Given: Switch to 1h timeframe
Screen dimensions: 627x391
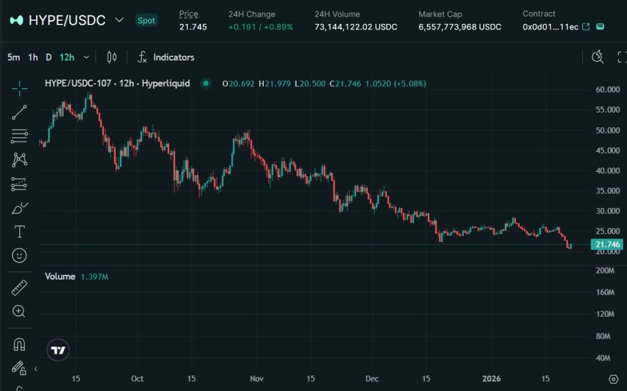Looking at the screenshot, I should click(x=33, y=58).
